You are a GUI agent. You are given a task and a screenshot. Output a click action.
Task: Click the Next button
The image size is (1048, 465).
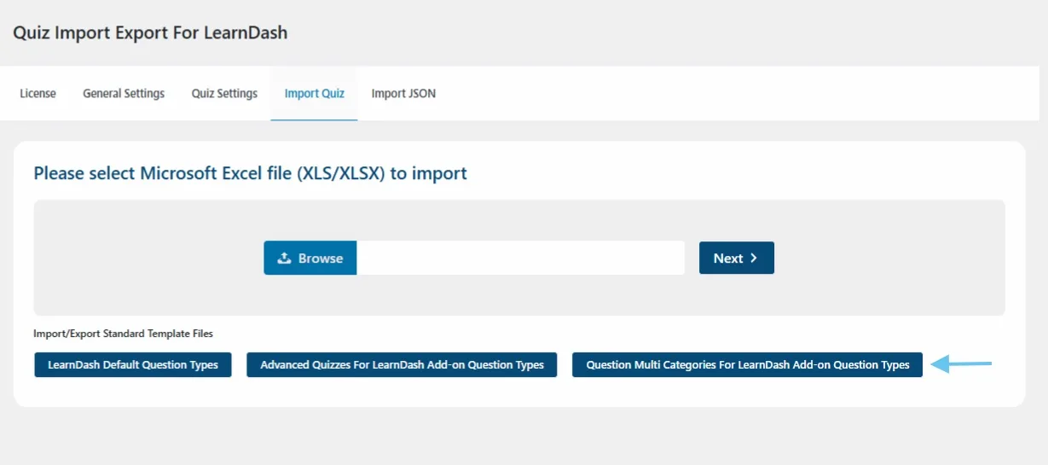pos(737,258)
